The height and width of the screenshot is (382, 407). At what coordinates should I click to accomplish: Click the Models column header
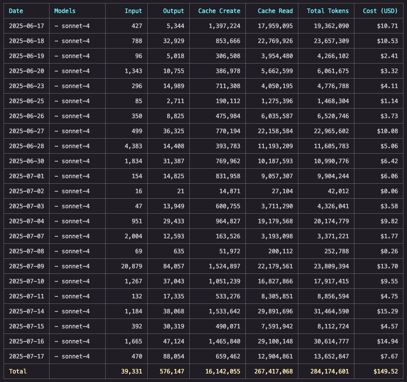tap(65, 11)
